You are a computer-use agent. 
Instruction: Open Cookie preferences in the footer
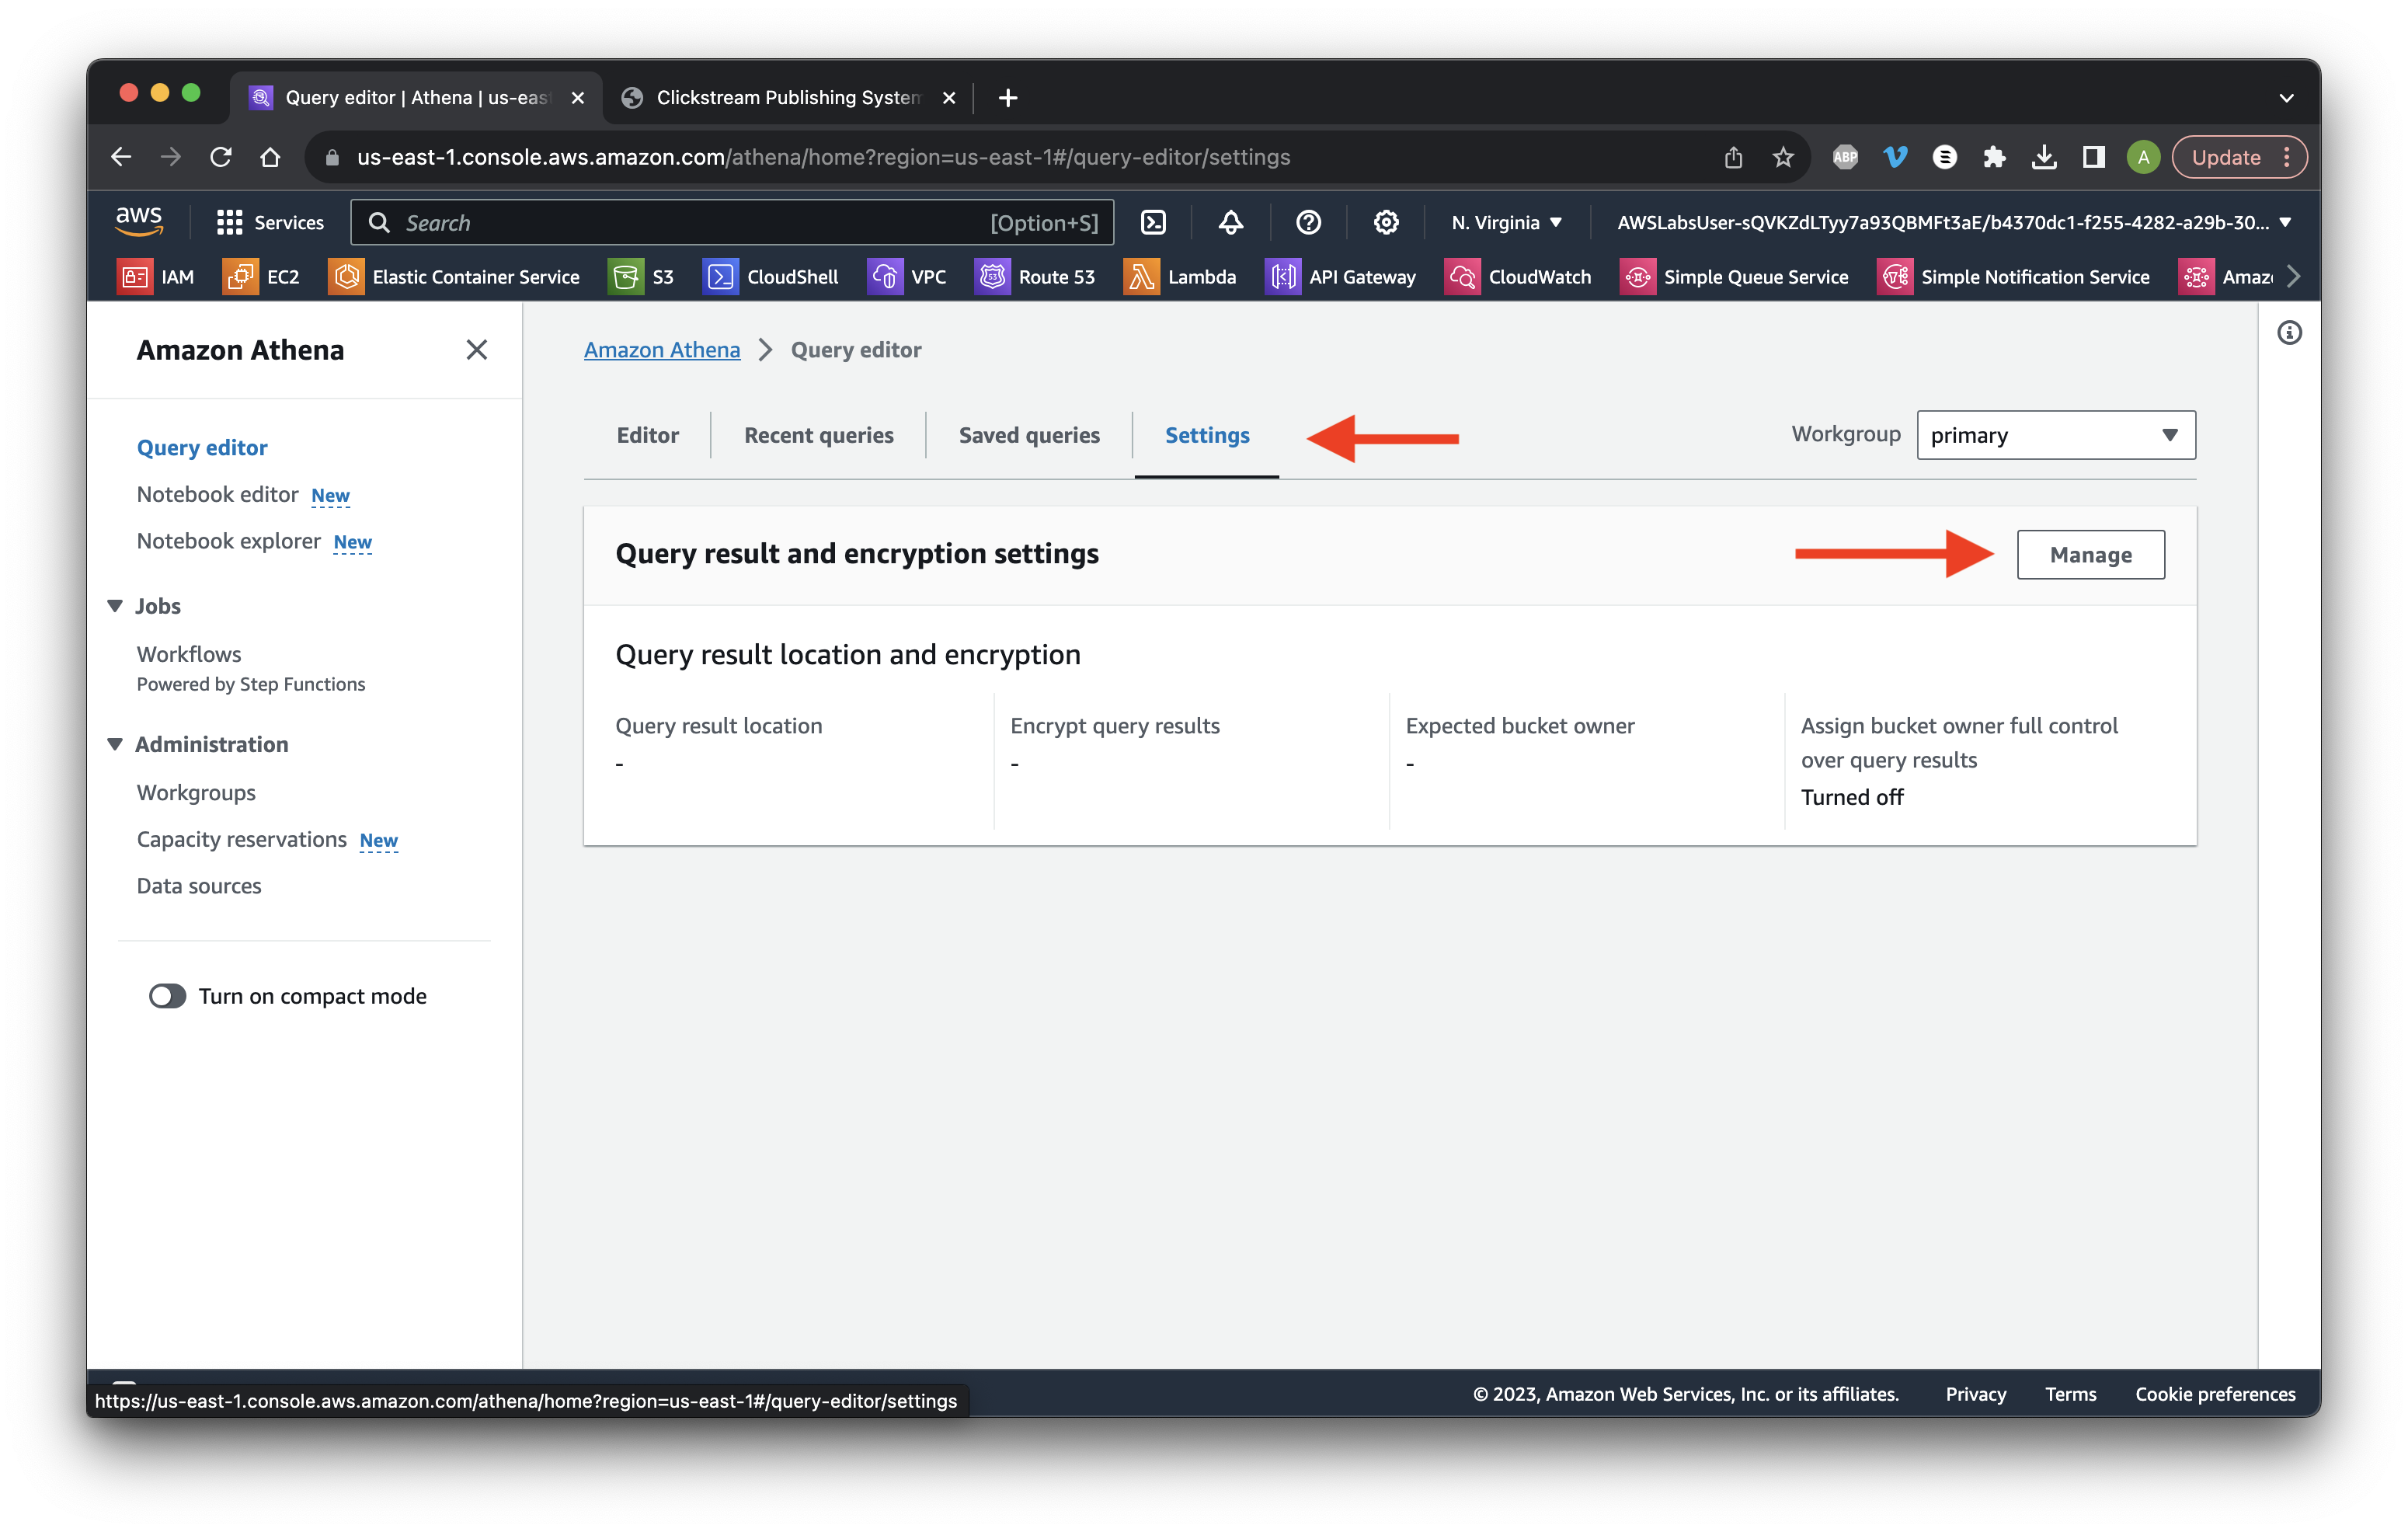point(2215,1394)
